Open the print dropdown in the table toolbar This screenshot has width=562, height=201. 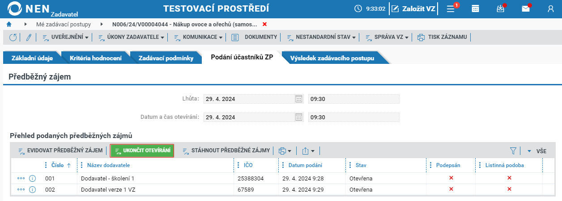coord(285,151)
